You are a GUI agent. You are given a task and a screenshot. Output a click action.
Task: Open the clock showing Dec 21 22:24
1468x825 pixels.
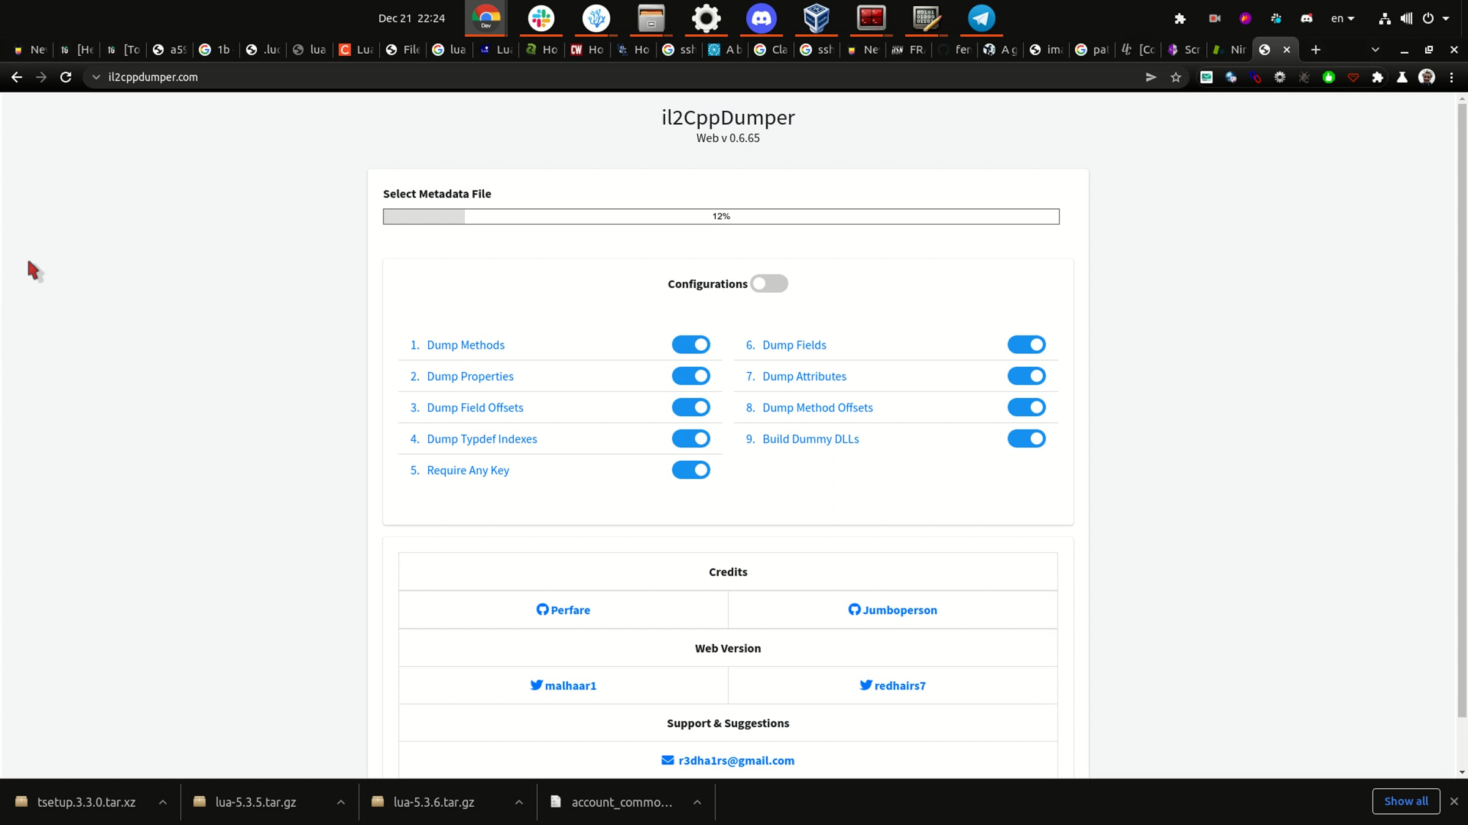412,18
